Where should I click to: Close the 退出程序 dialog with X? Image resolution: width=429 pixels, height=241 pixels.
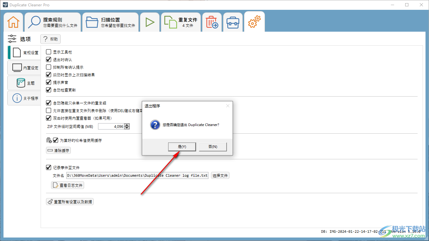pos(228,106)
